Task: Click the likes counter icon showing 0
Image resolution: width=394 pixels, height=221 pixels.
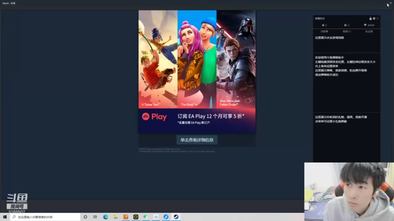Action: click(x=323, y=25)
